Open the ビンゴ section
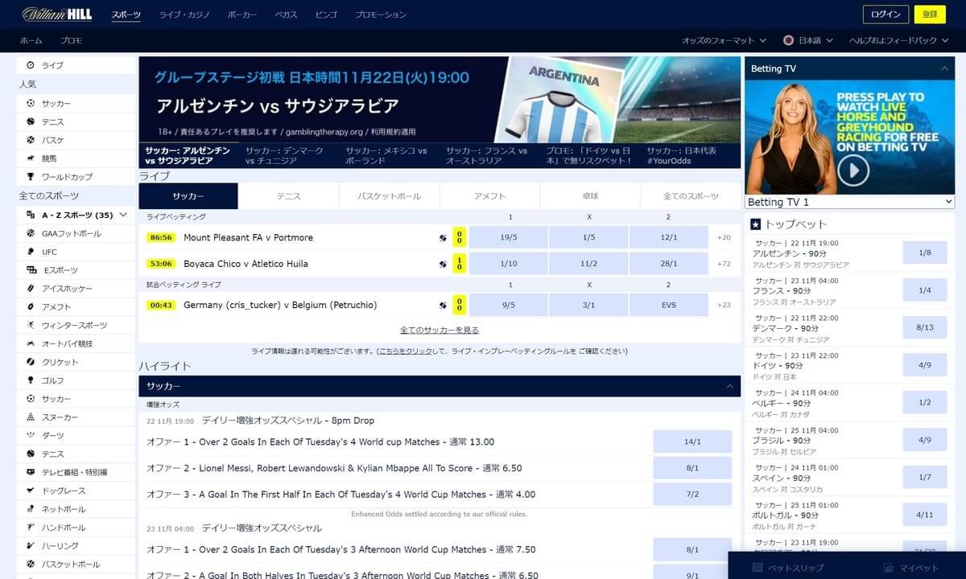This screenshot has width=966, height=579. (x=326, y=14)
